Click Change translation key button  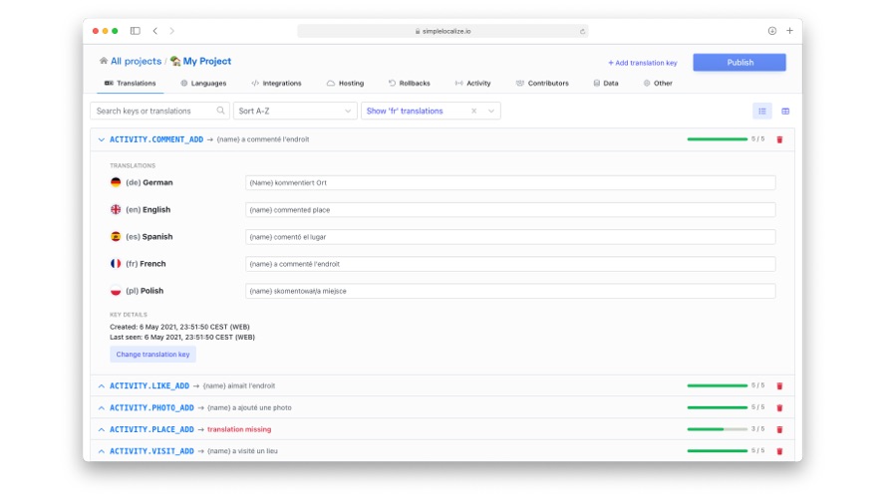click(x=152, y=355)
